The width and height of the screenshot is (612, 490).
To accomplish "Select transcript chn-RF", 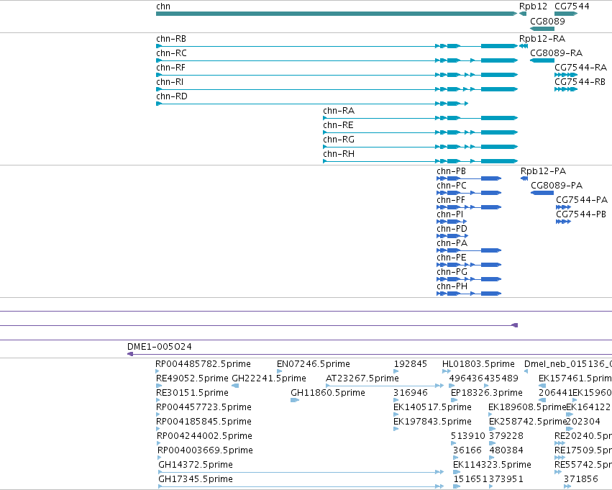I will [x=170, y=68].
